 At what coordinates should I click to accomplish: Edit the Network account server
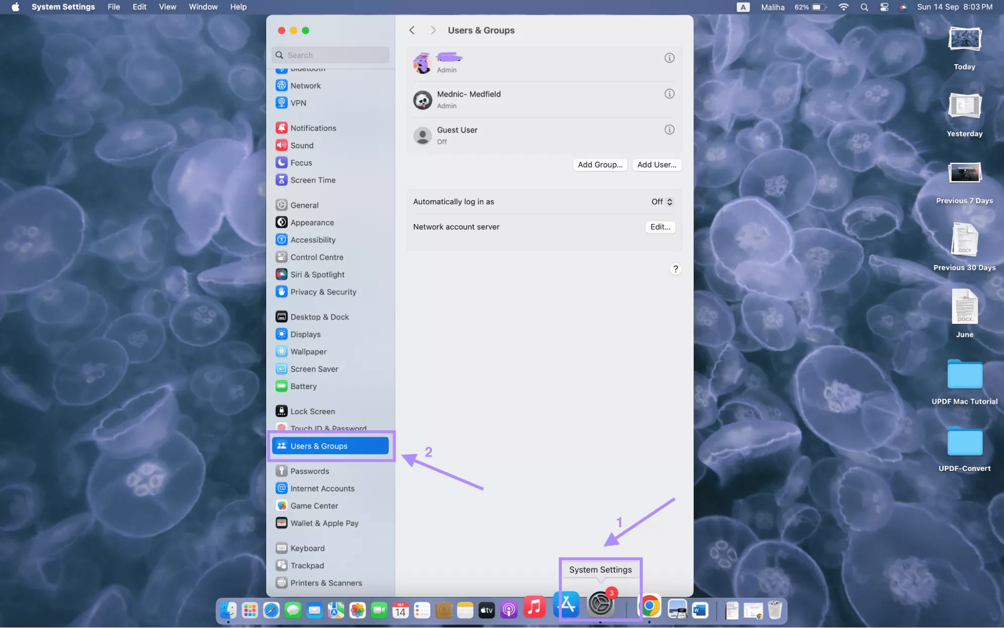point(660,227)
